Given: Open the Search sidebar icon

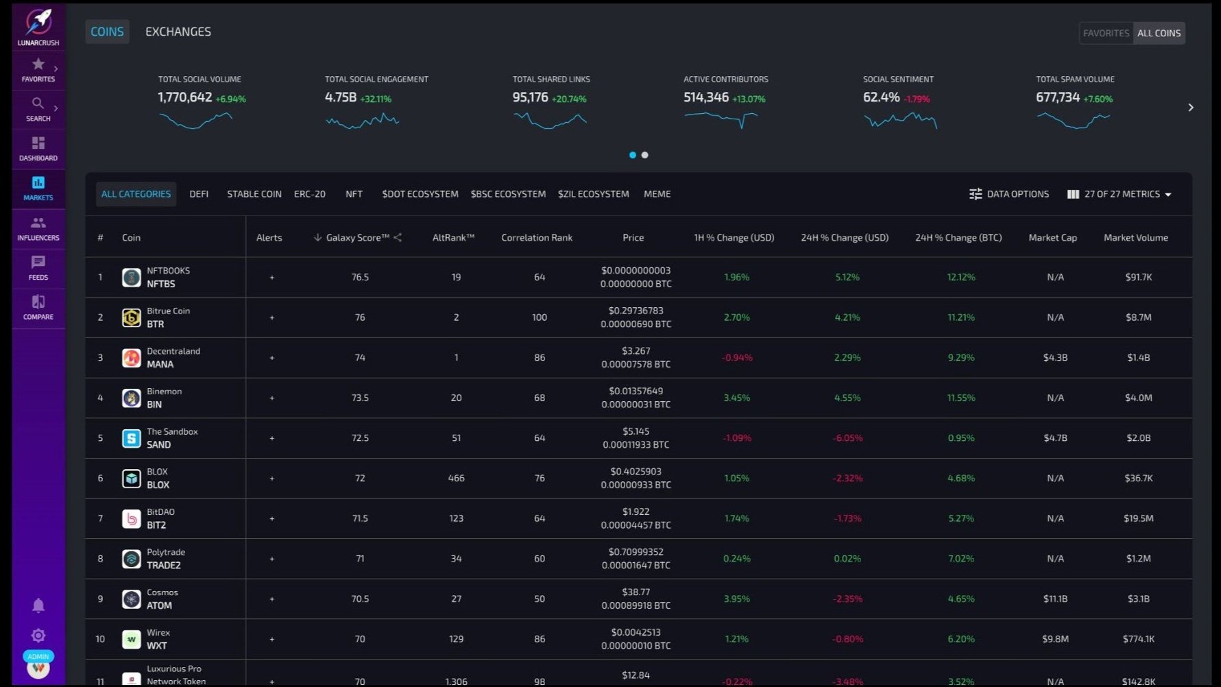Looking at the screenshot, I should tap(38, 104).
